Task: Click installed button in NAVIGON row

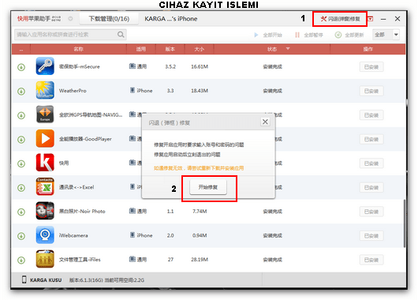Action: pyautogui.click(x=371, y=115)
